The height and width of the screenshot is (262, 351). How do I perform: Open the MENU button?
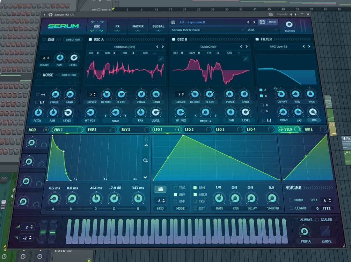[272, 22]
